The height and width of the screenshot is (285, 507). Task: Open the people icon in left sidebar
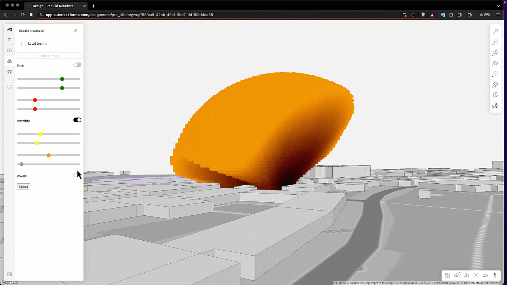pos(10,72)
